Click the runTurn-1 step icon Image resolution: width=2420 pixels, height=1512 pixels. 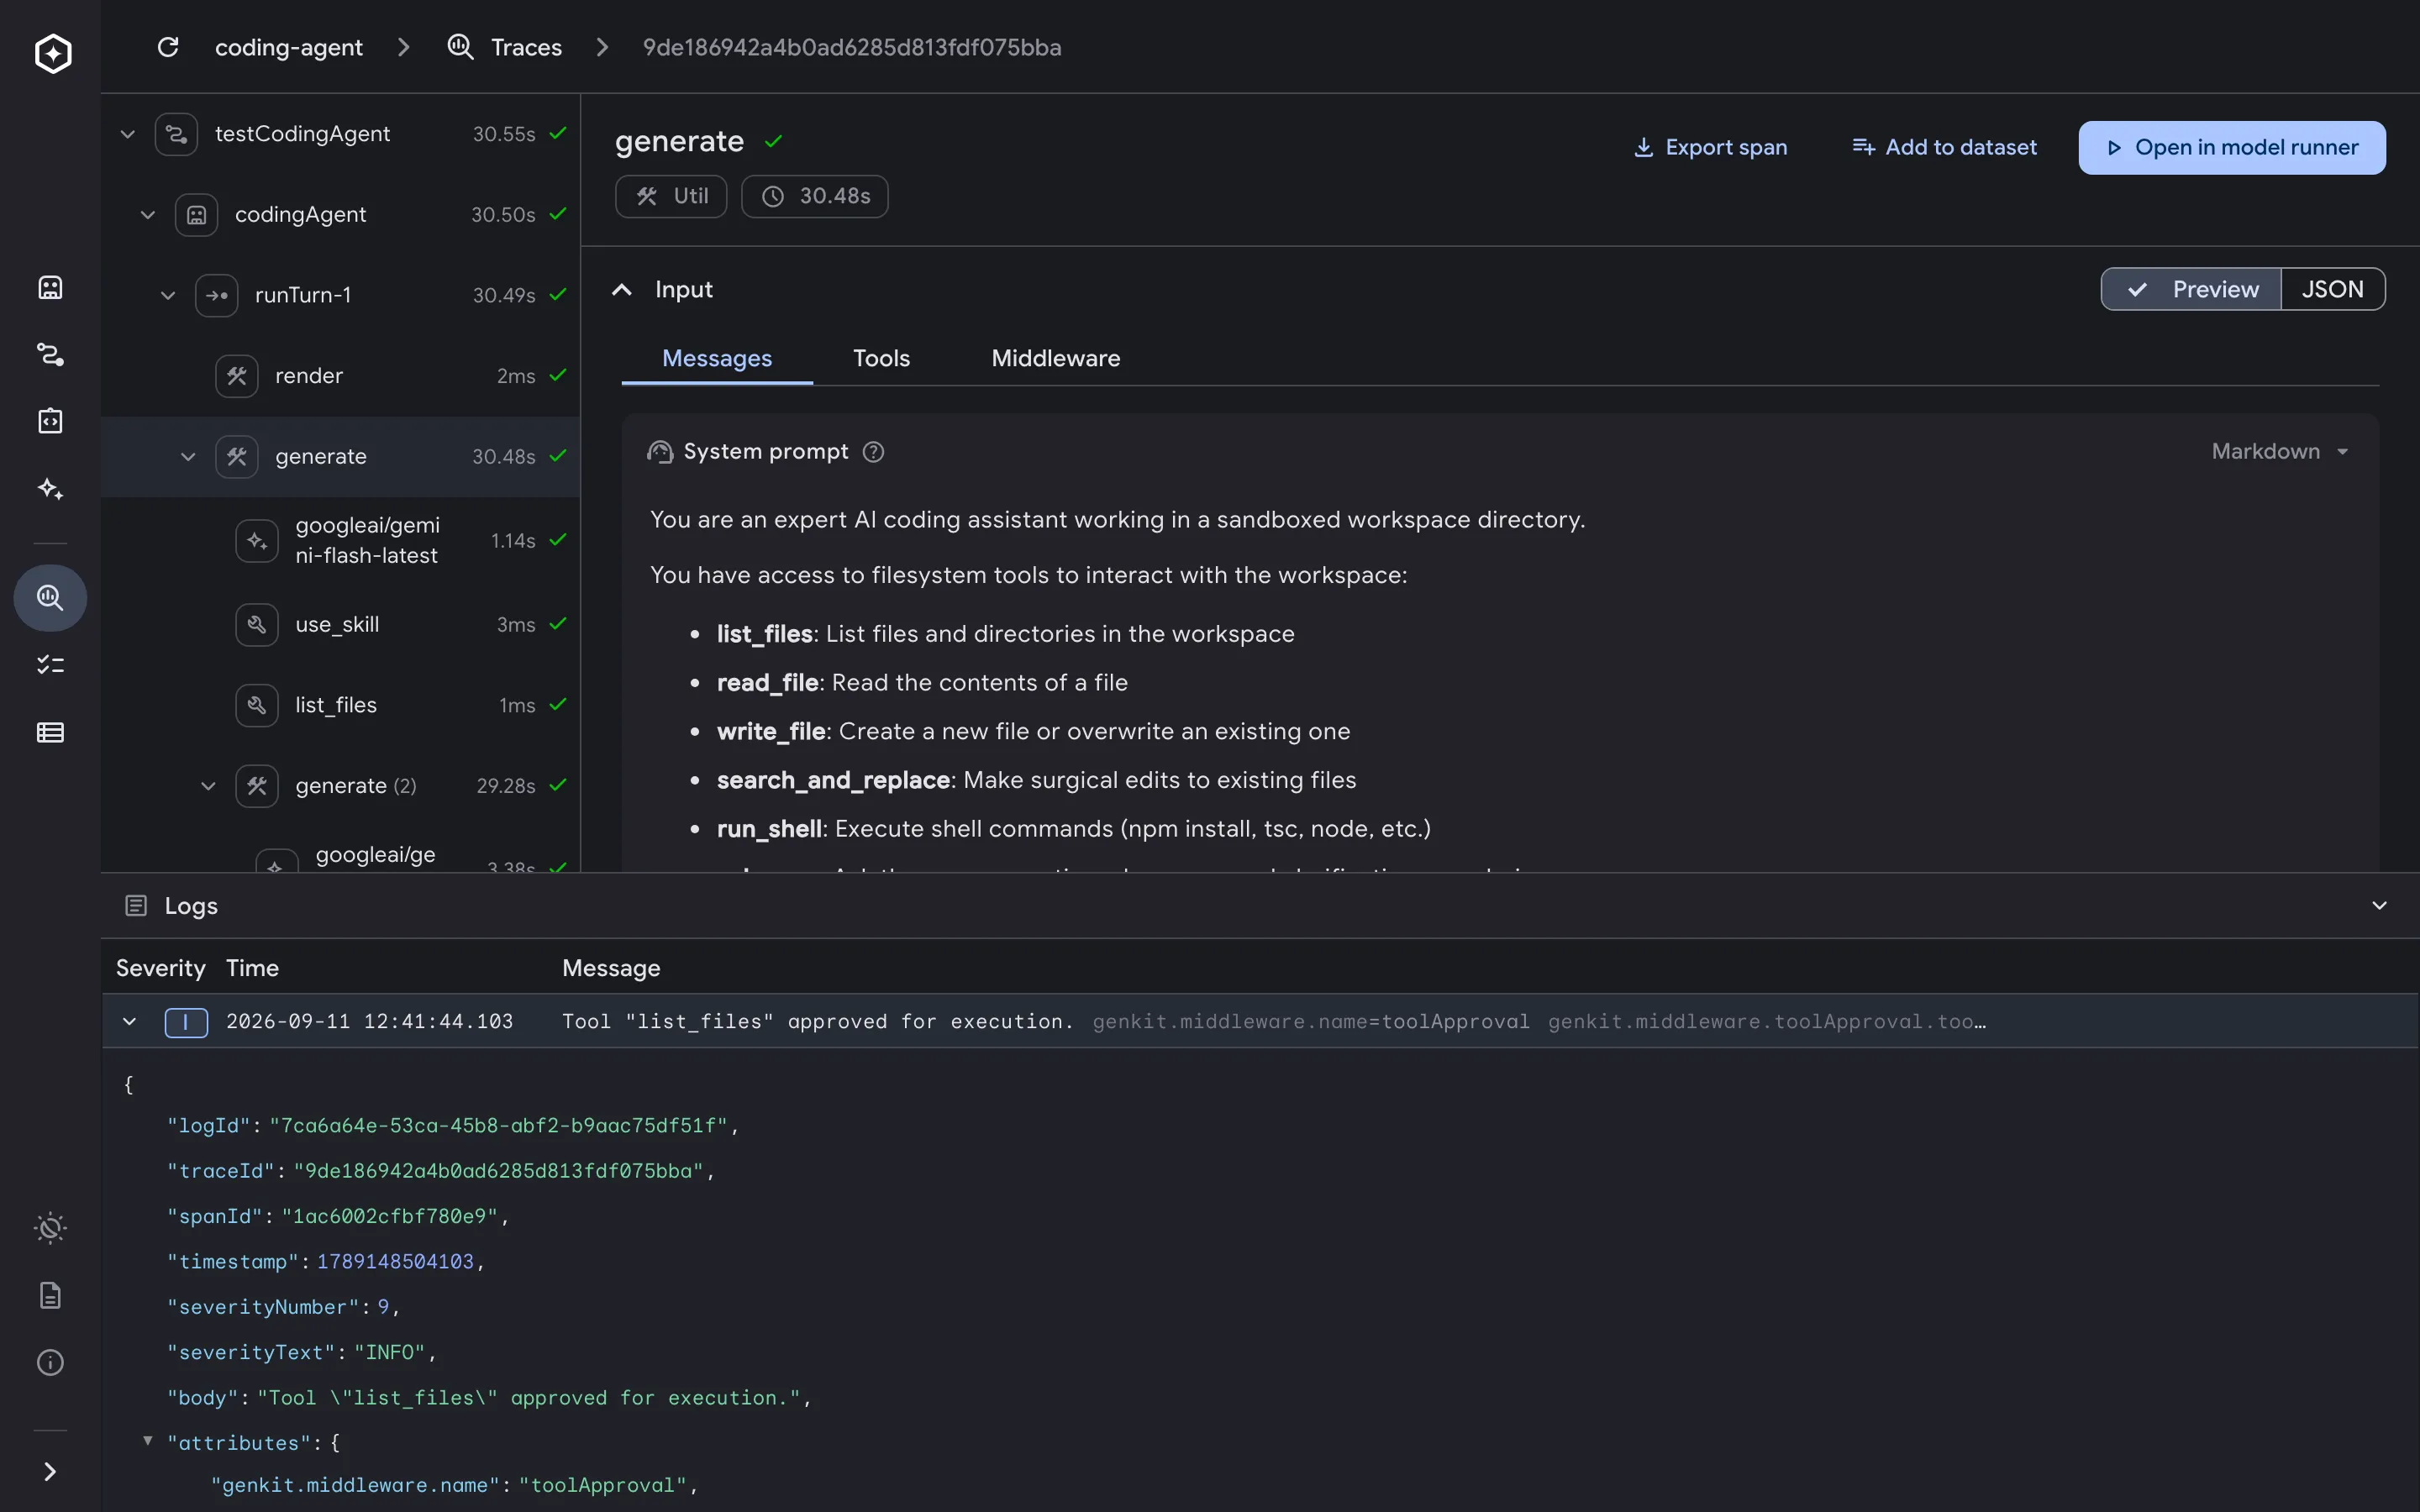216,295
